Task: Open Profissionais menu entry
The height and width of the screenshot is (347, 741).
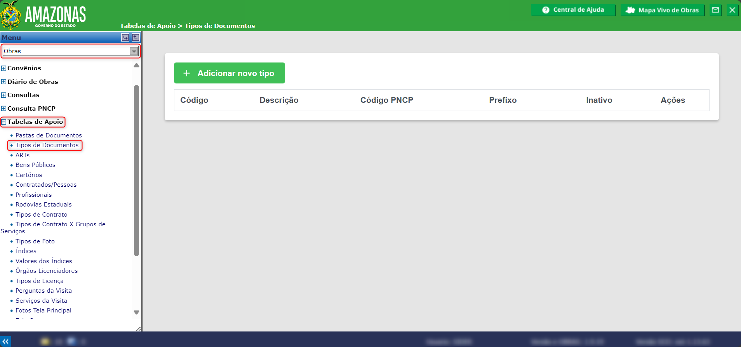Action: [33, 195]
